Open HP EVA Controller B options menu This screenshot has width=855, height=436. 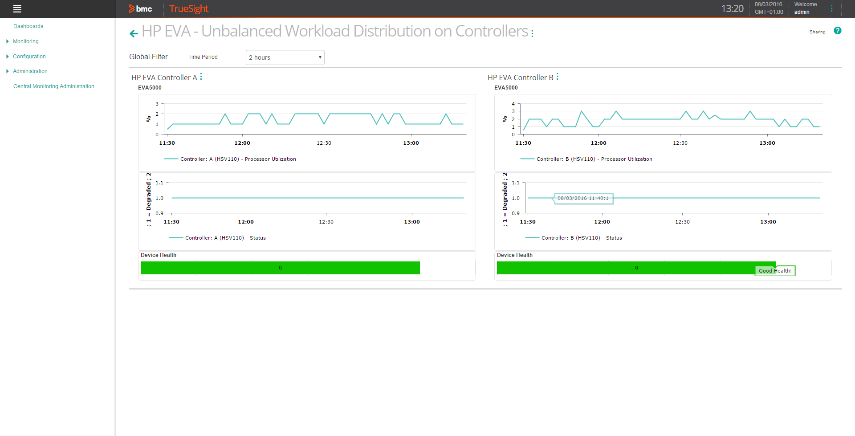558,77
